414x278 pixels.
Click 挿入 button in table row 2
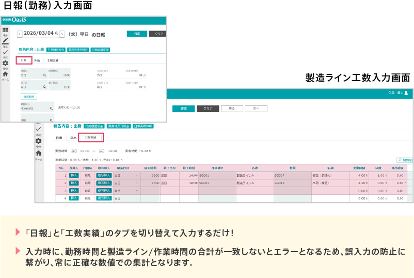74,183
